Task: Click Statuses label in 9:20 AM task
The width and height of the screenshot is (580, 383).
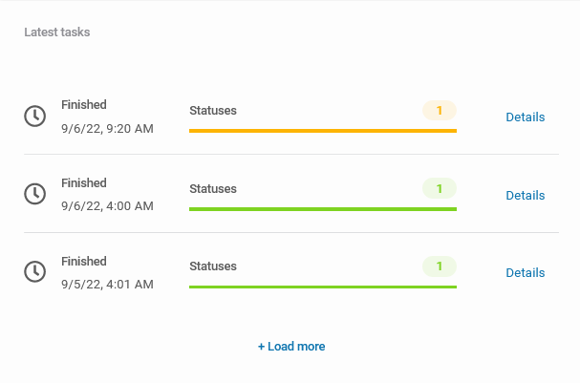Action: (x=213, y=111)
